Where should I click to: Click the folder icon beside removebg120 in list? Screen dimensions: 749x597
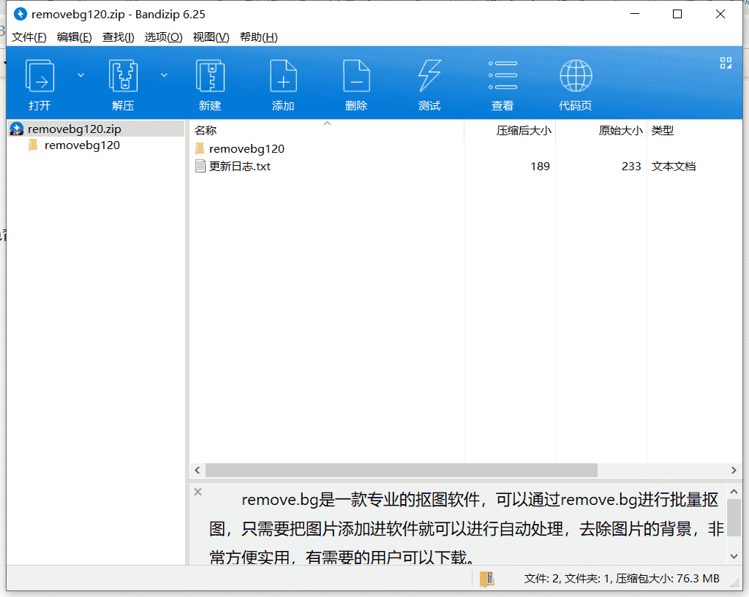tap(200, 148)
